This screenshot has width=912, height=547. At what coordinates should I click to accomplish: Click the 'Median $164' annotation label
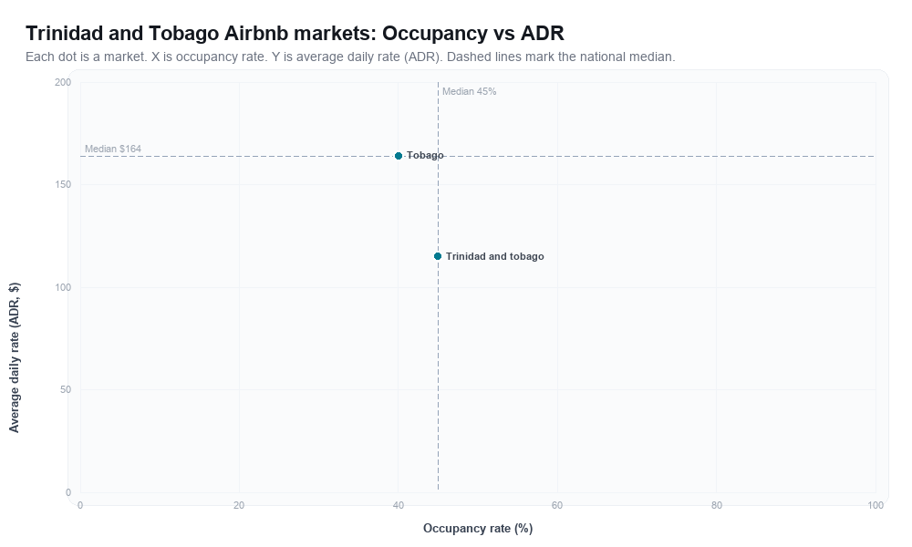[113, 149]
